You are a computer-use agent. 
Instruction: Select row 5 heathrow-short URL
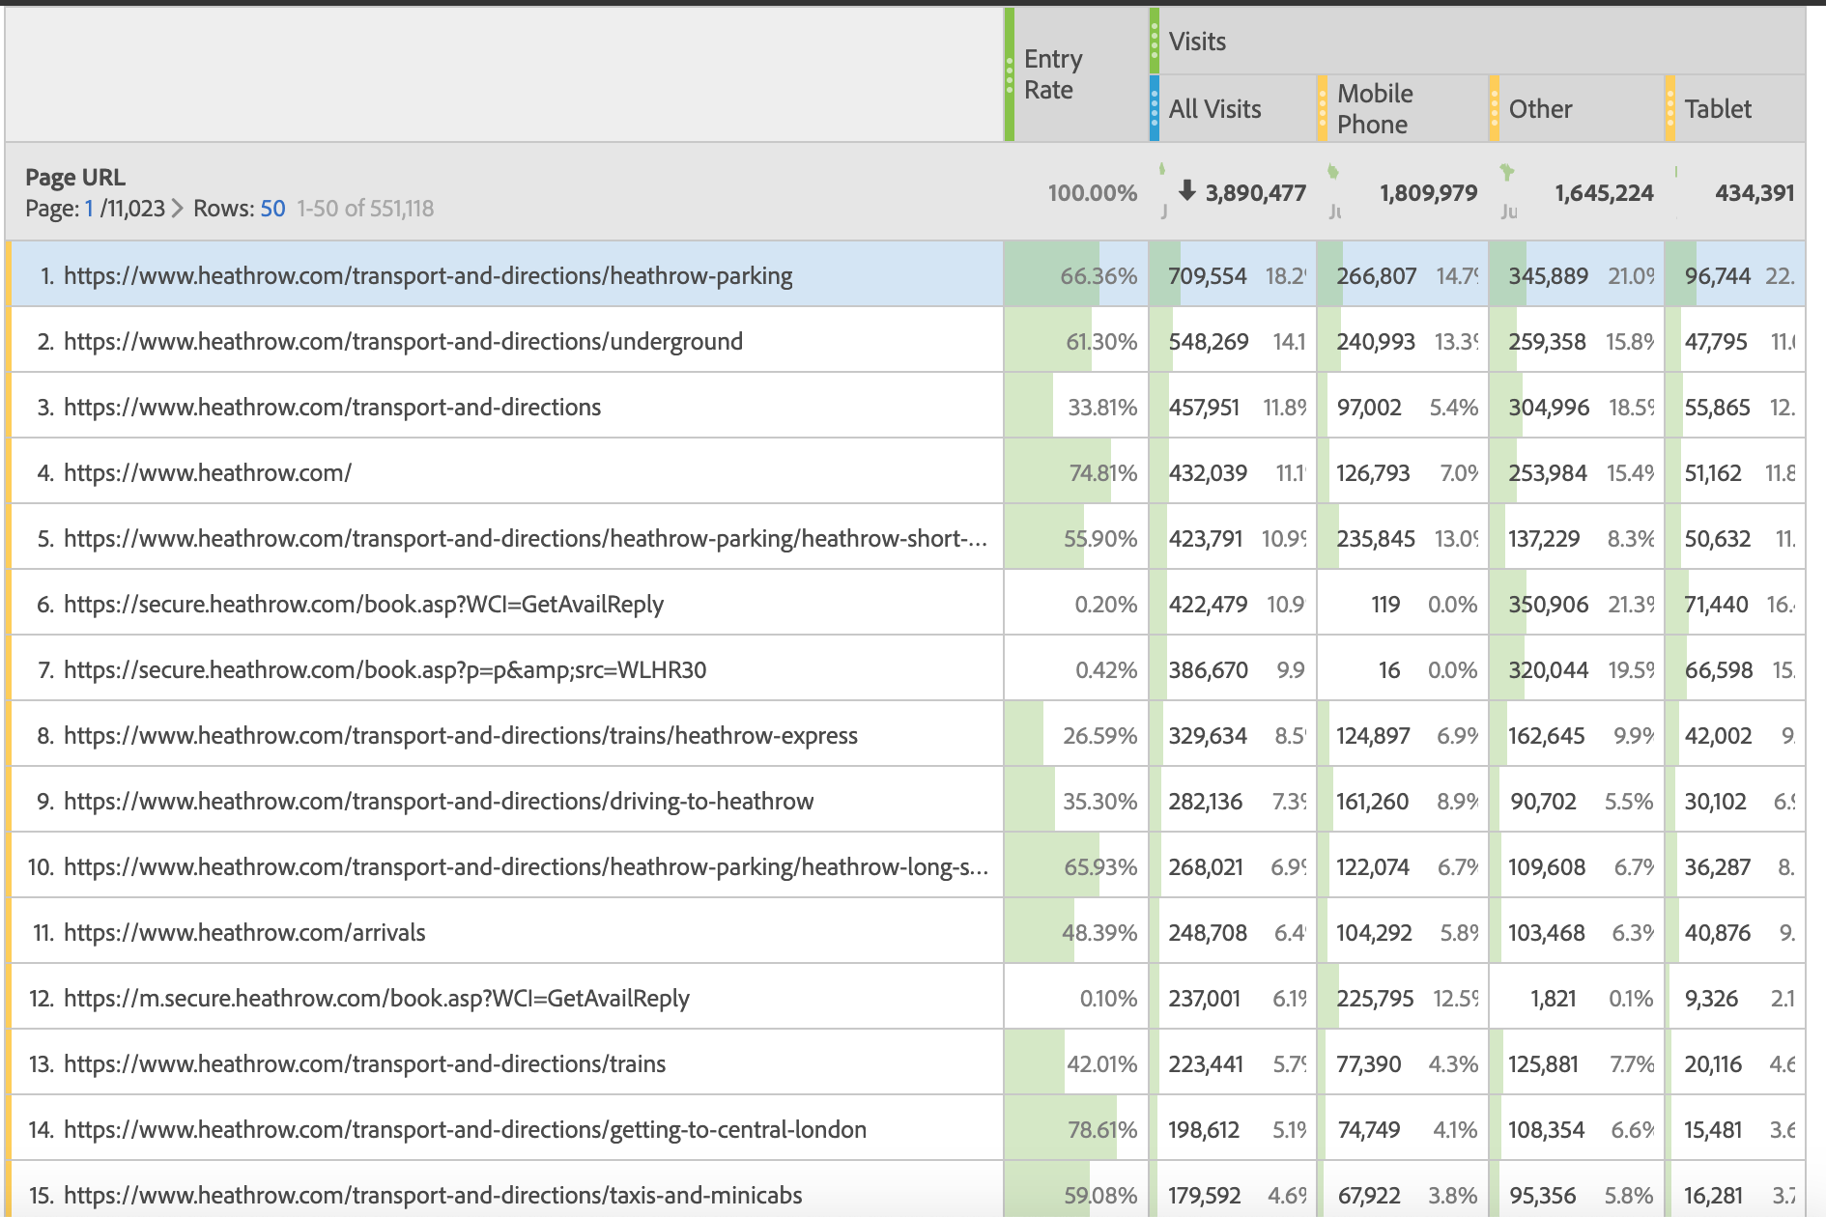tap(526, 539)
